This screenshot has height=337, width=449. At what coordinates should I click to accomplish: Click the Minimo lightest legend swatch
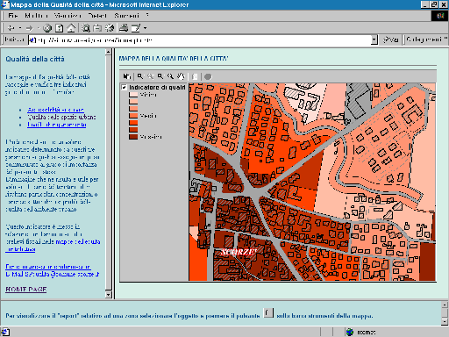pos(133,95)
